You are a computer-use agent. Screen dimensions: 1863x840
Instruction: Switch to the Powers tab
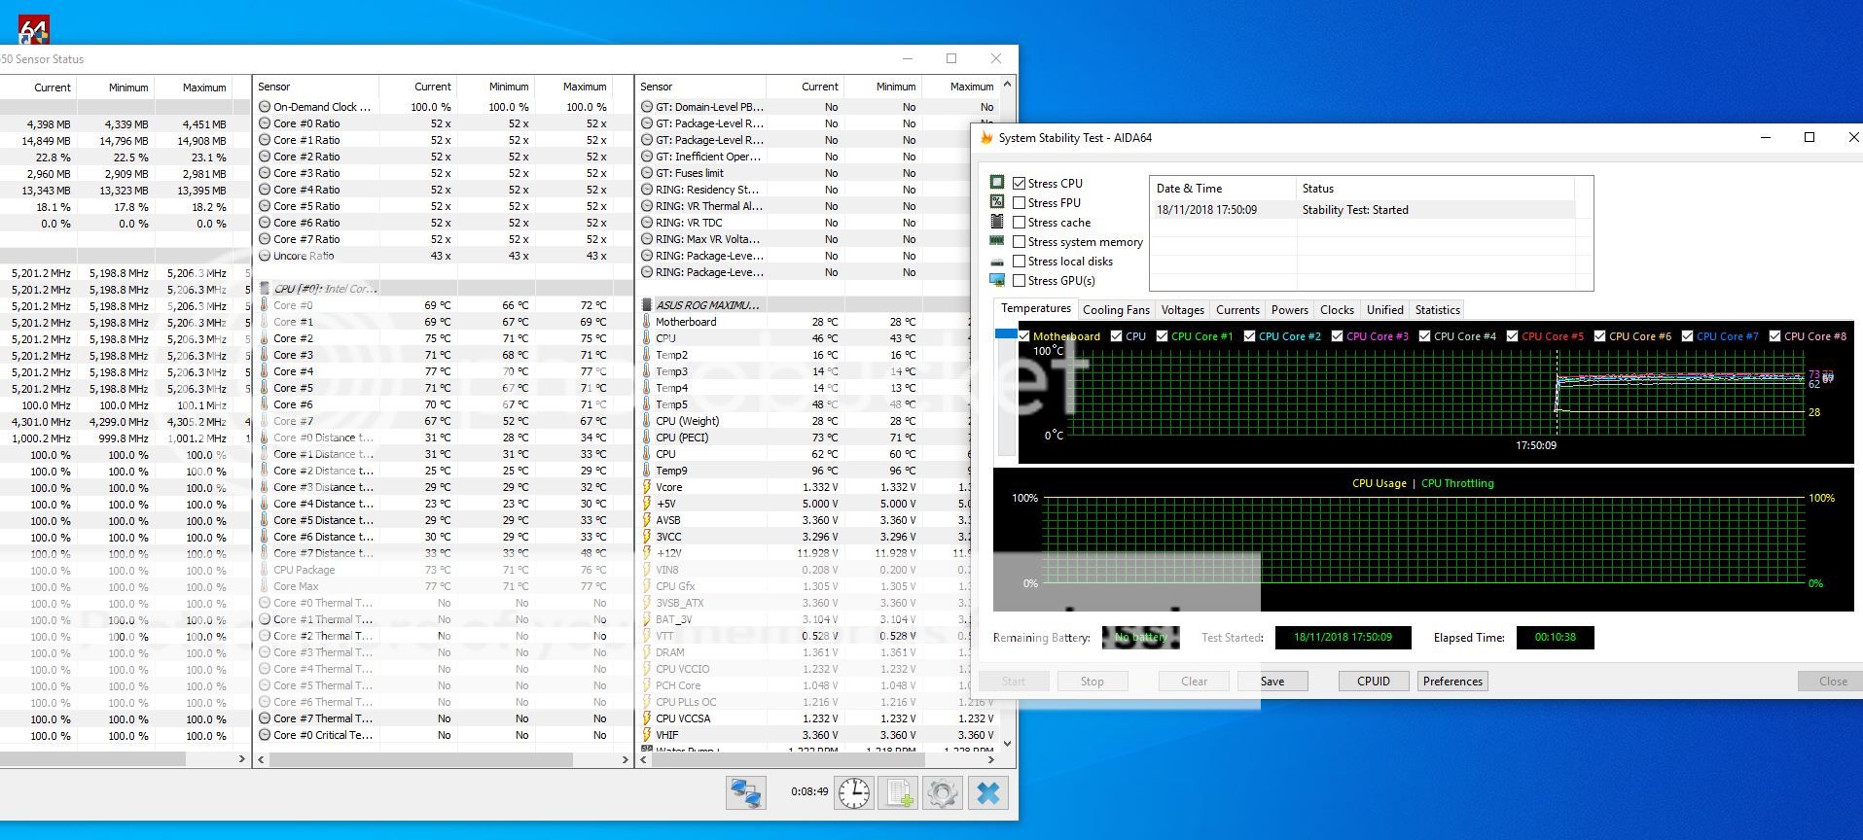(x=1289, y=310)
